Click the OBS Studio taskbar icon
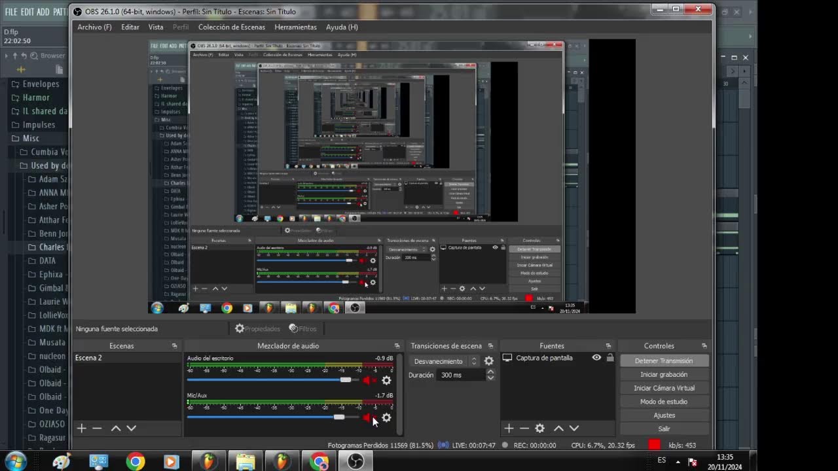Screen dimensions: 838x471 (355, 461)
